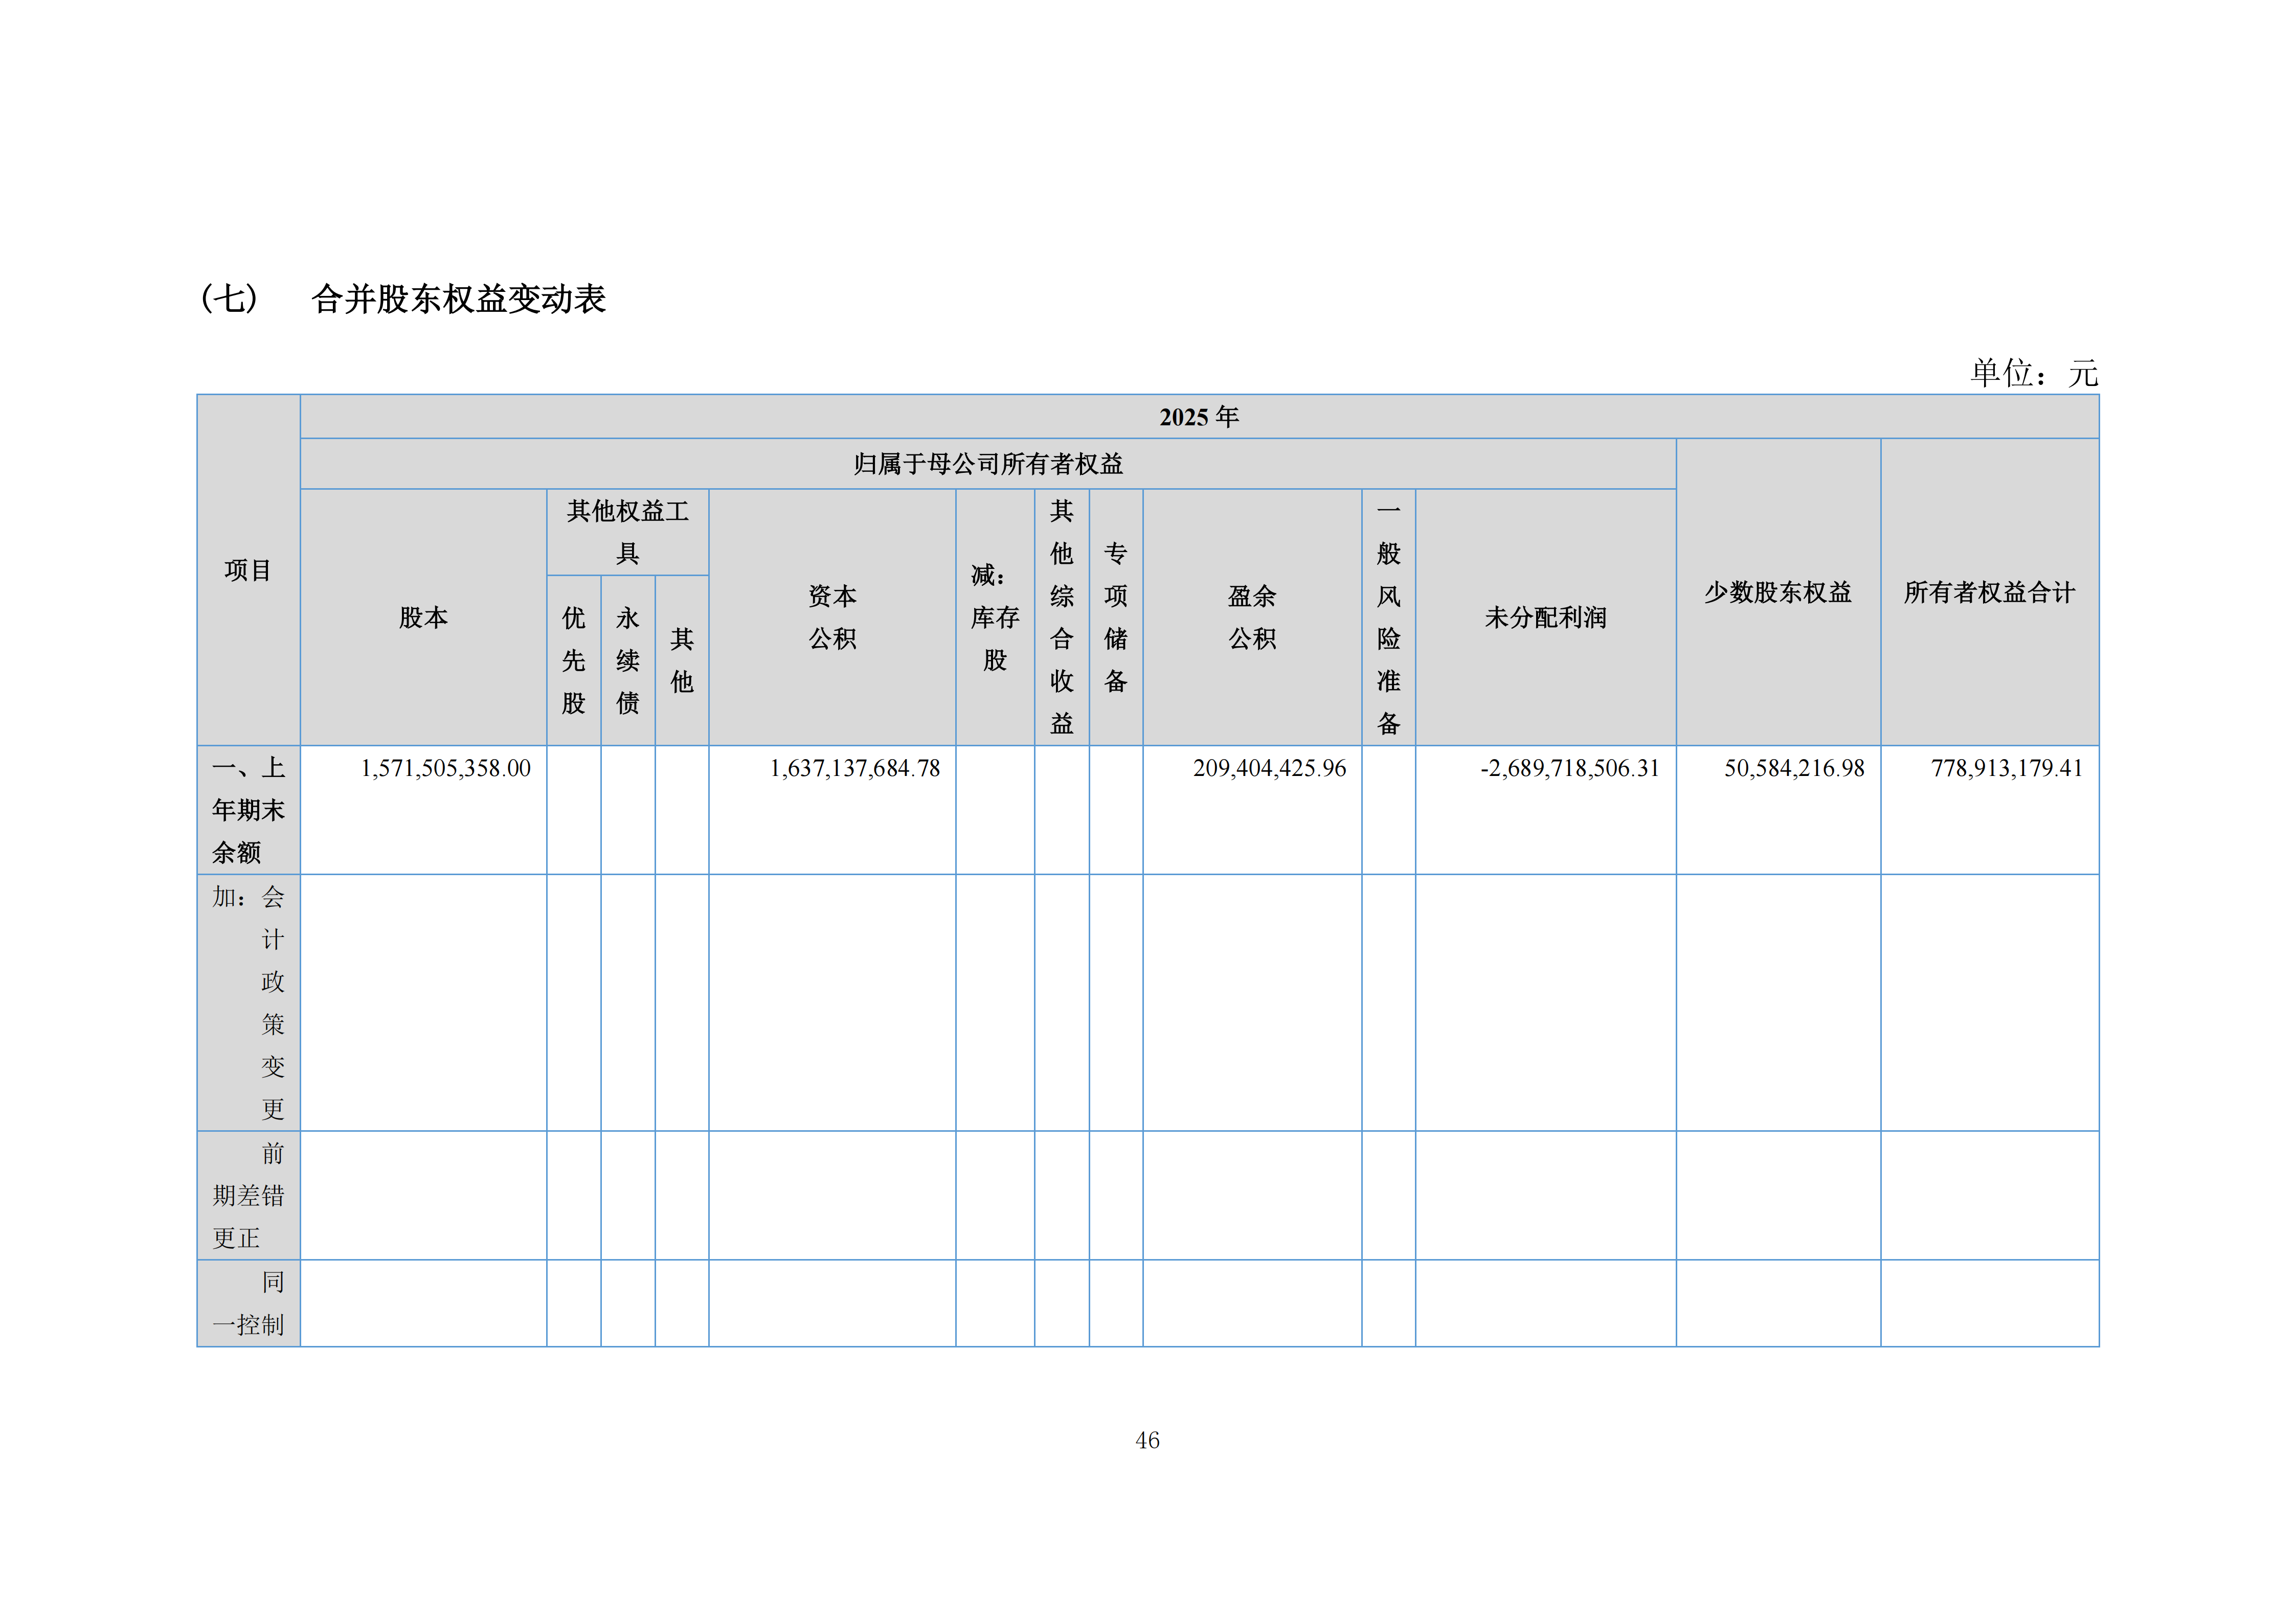The image size is (2296, 1623).
Task: Select the value -2,689,718,506.31
Action: [1570, 768]
